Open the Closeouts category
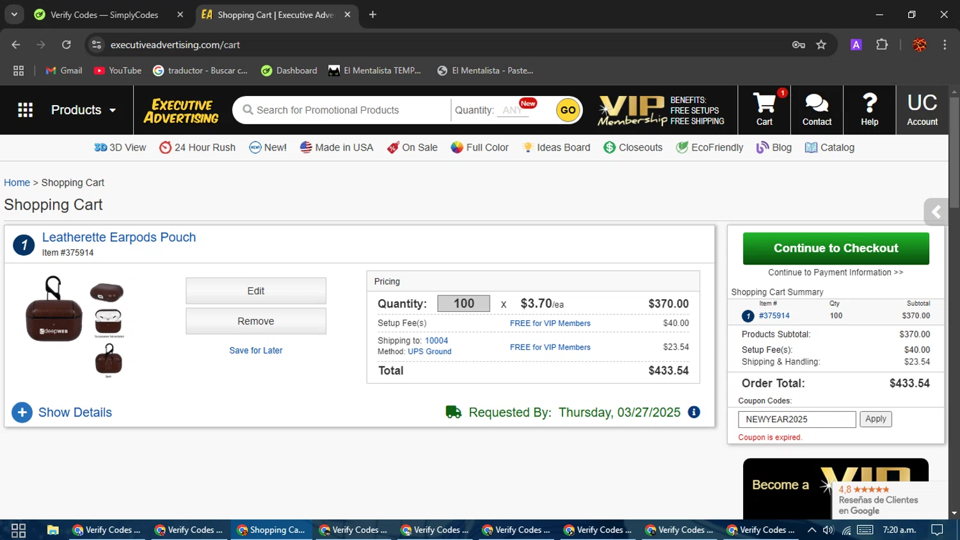 pos(633,147)
